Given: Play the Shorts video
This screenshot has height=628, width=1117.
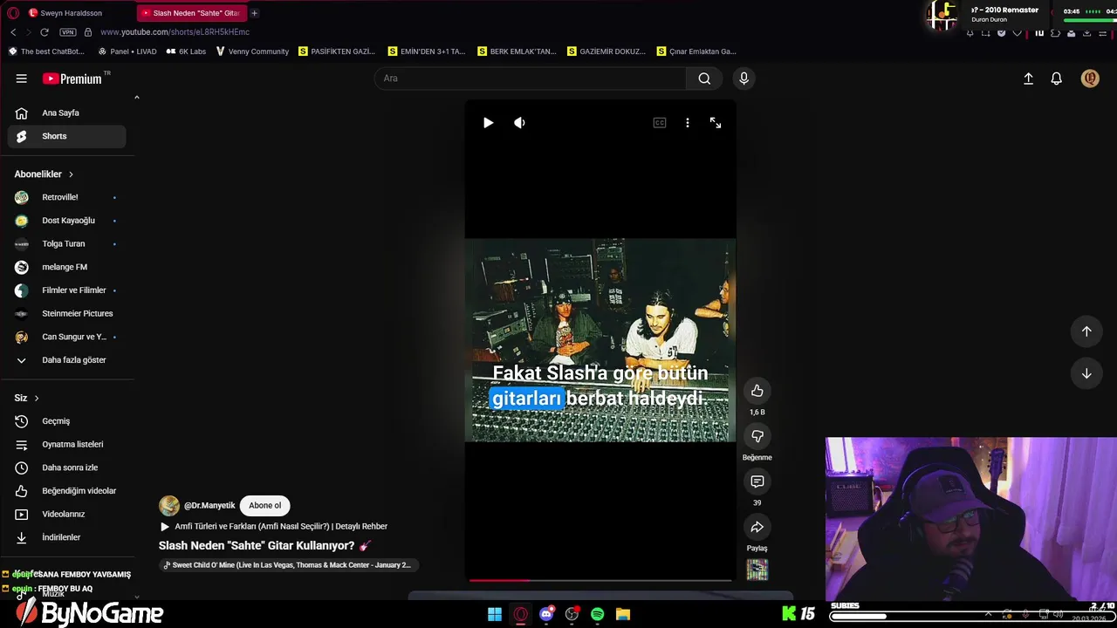Looking at the screenshot, I should point(488,123).
